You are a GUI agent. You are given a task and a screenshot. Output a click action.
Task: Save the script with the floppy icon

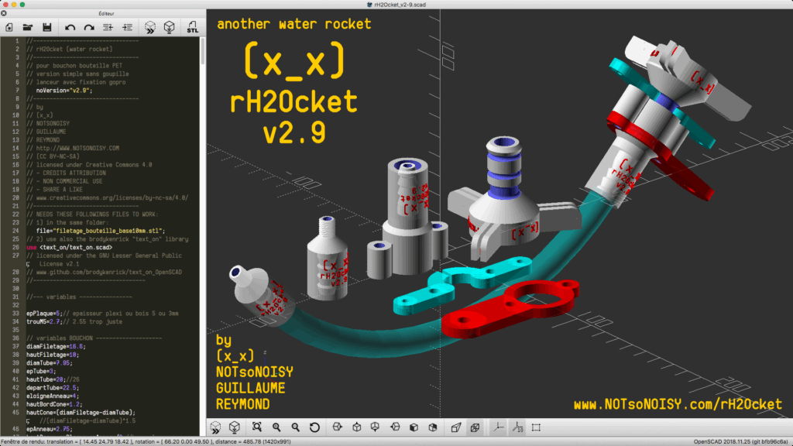47,27
